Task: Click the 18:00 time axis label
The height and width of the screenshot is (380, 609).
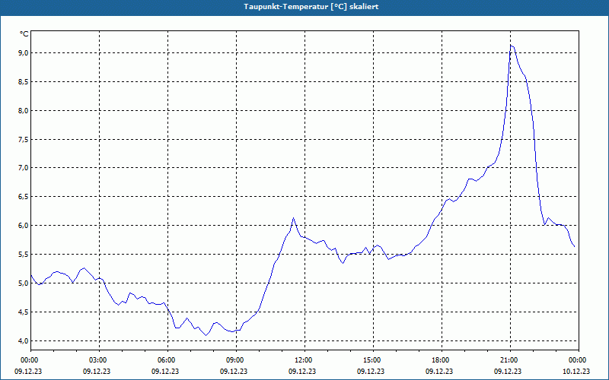Action: 442,360
